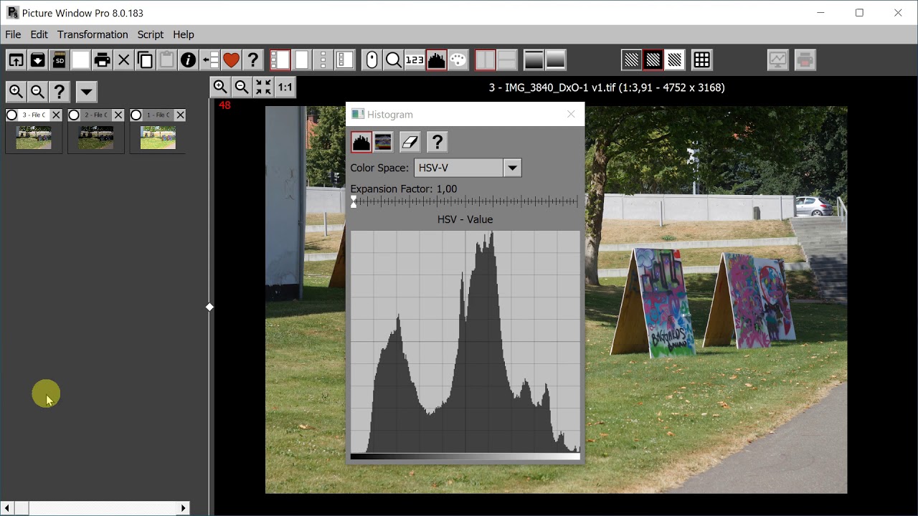Click the save image icon
This screenshot has height=516, width=918.
[37, 60]
